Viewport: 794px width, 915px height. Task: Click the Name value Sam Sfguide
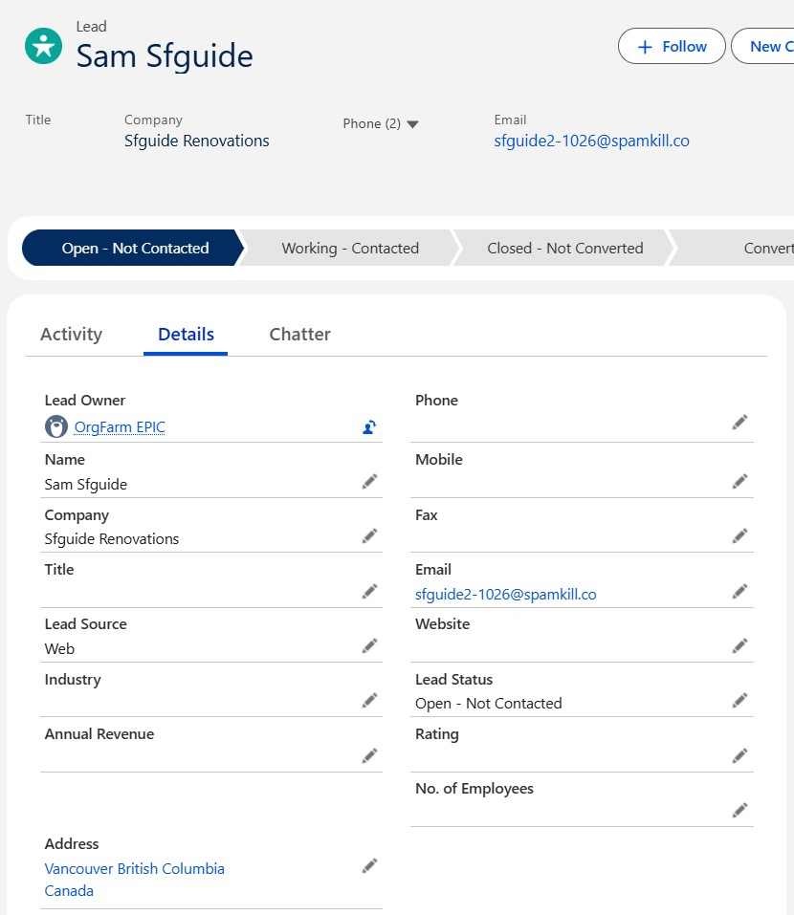pyautogui.click(x=86, y=485)
